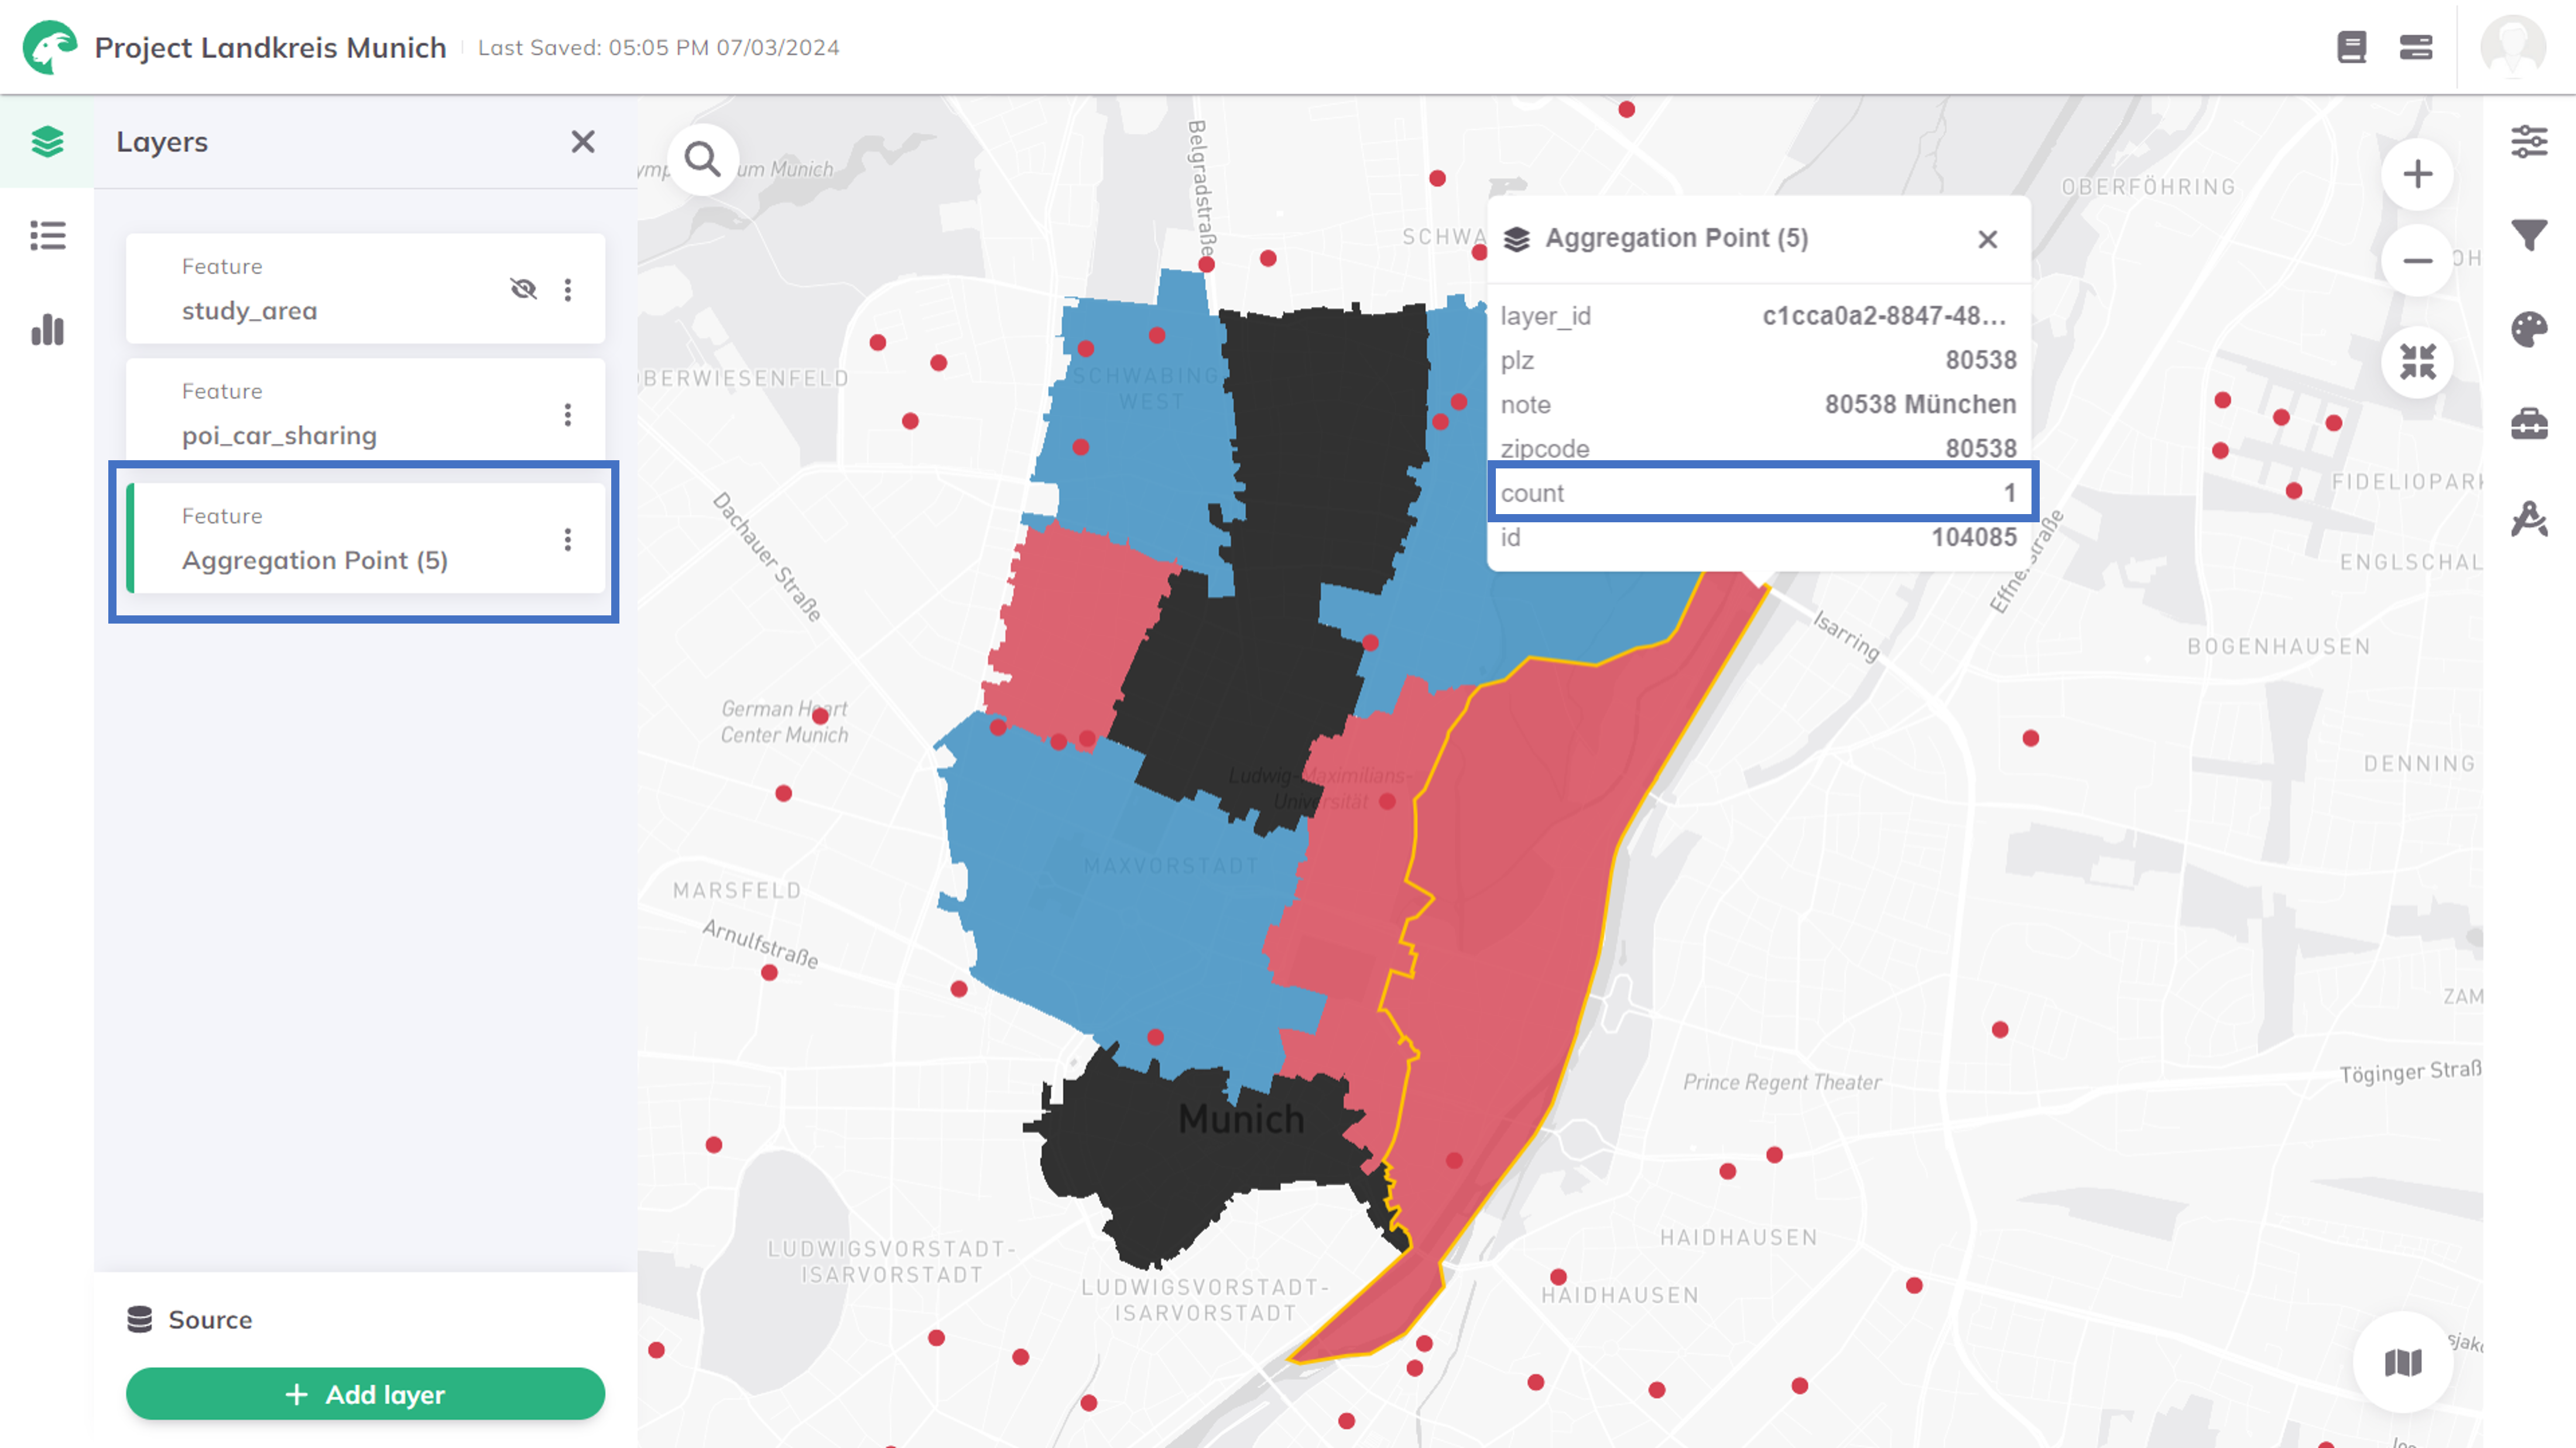
Task: Open the map search tool
Action: 702,160
